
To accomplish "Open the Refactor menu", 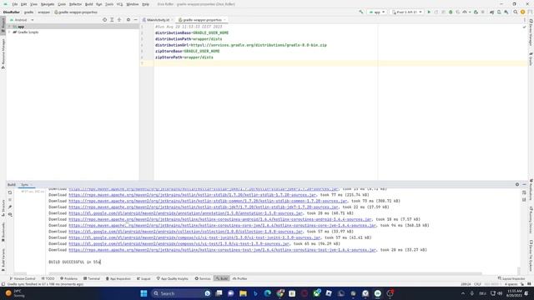I will point(75,4).
